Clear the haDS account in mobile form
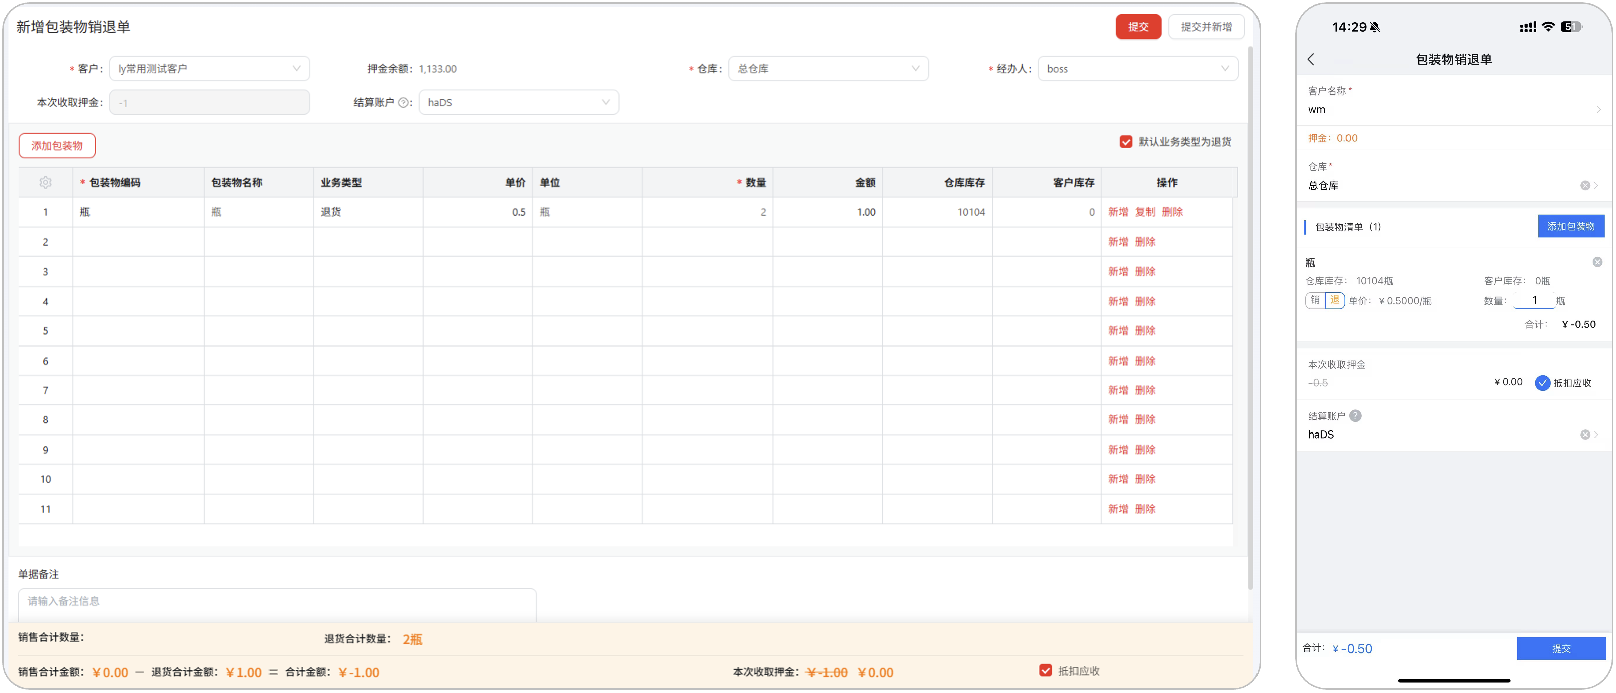Image resolution: width=1616 pixels, height=693 pixels. pos(1585,435)
